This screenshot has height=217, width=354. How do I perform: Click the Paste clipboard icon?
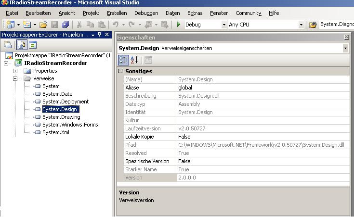(x=101, y=25)
